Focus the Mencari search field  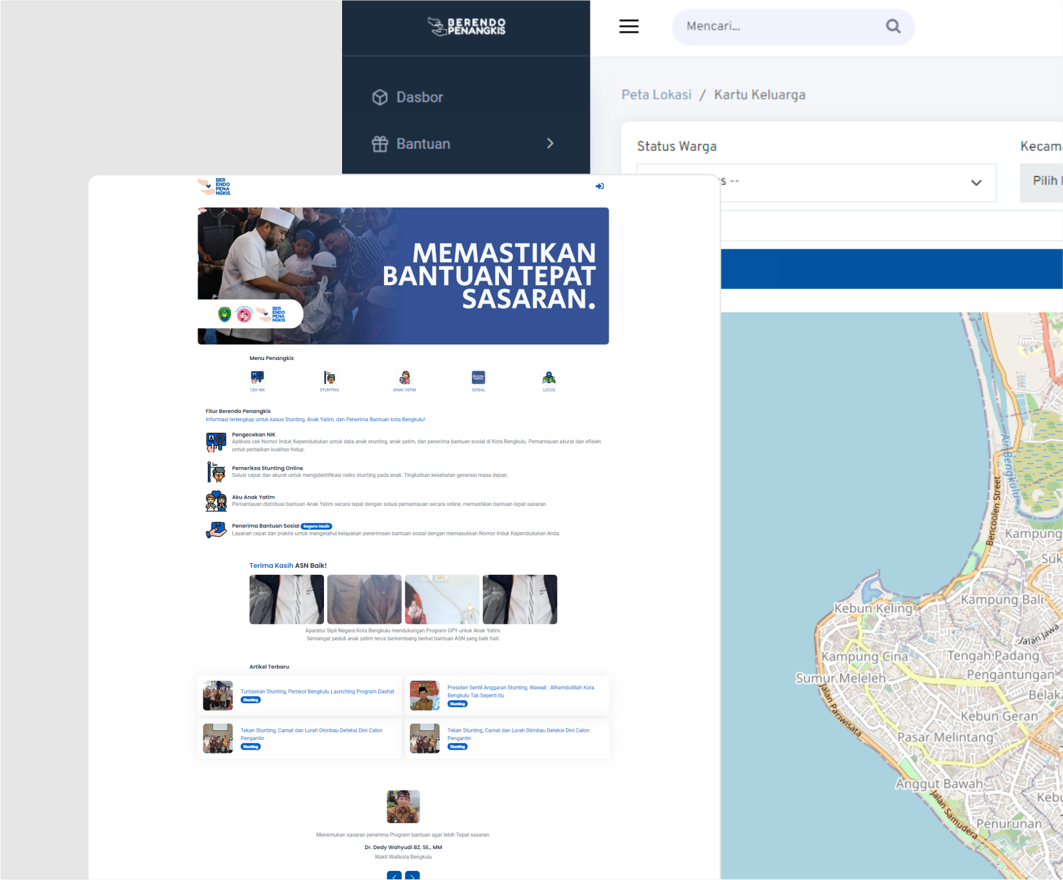793,27
